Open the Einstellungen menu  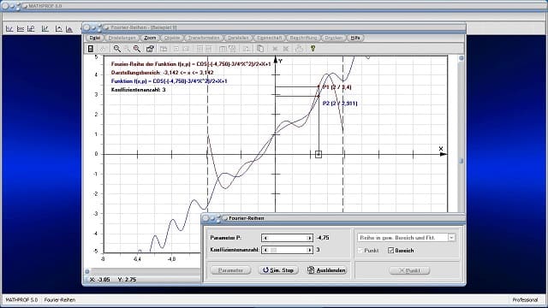pos(122,38)
